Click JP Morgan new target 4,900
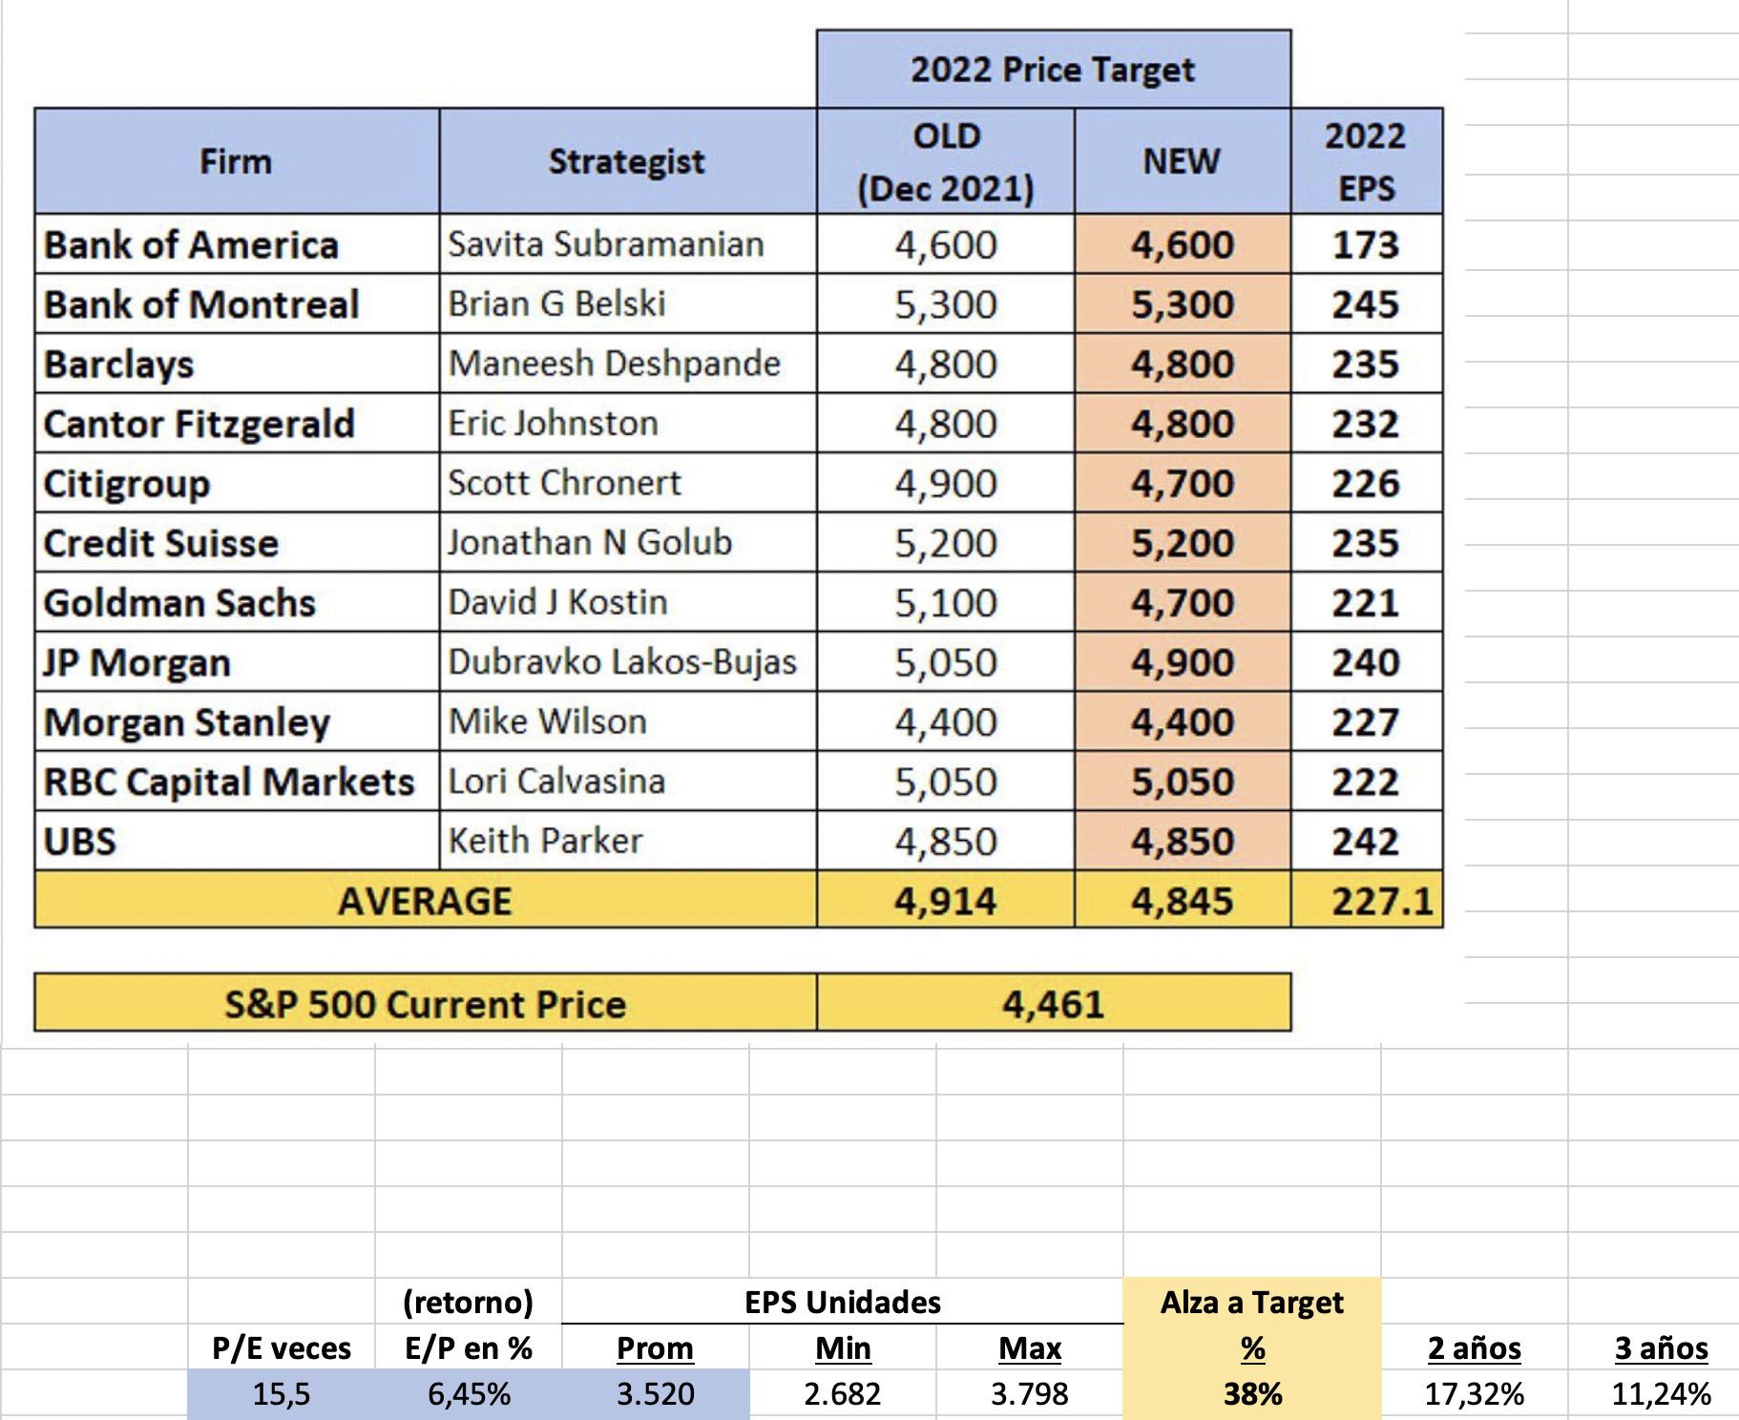Screen dimensions: 1739x1420 pos(1183,661)
